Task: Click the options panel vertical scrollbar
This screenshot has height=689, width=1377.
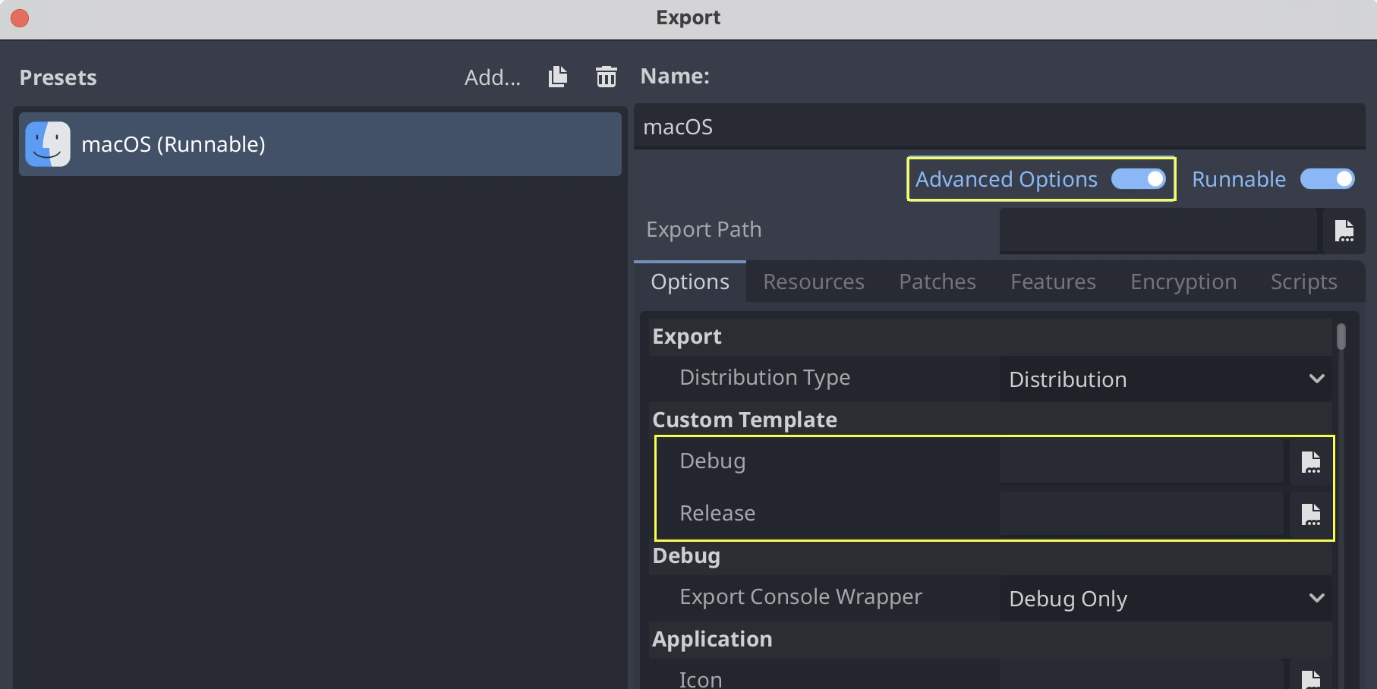Action: coord(1341,337)
